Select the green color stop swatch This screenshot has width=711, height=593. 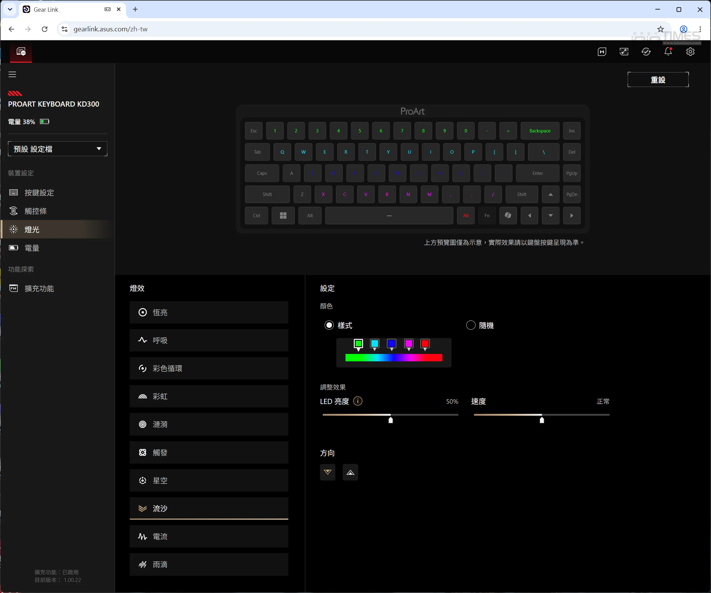pyautogui.click(x=358, y=344)
